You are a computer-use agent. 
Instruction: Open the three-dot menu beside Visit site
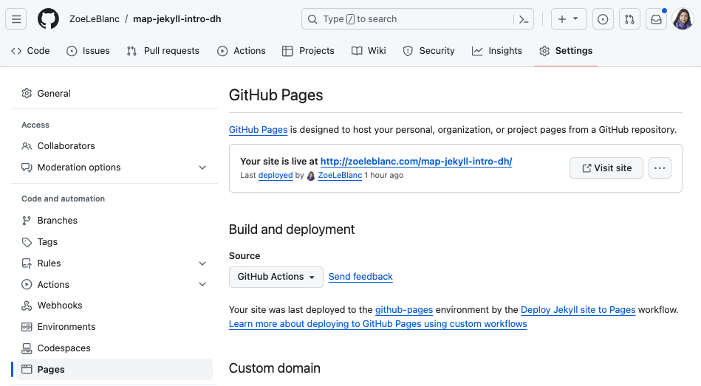[660, 168]
